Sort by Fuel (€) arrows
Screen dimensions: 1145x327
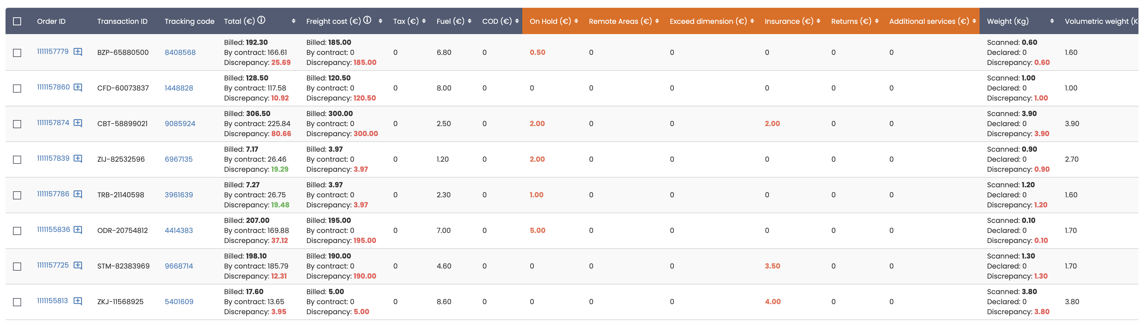[469, 21]
